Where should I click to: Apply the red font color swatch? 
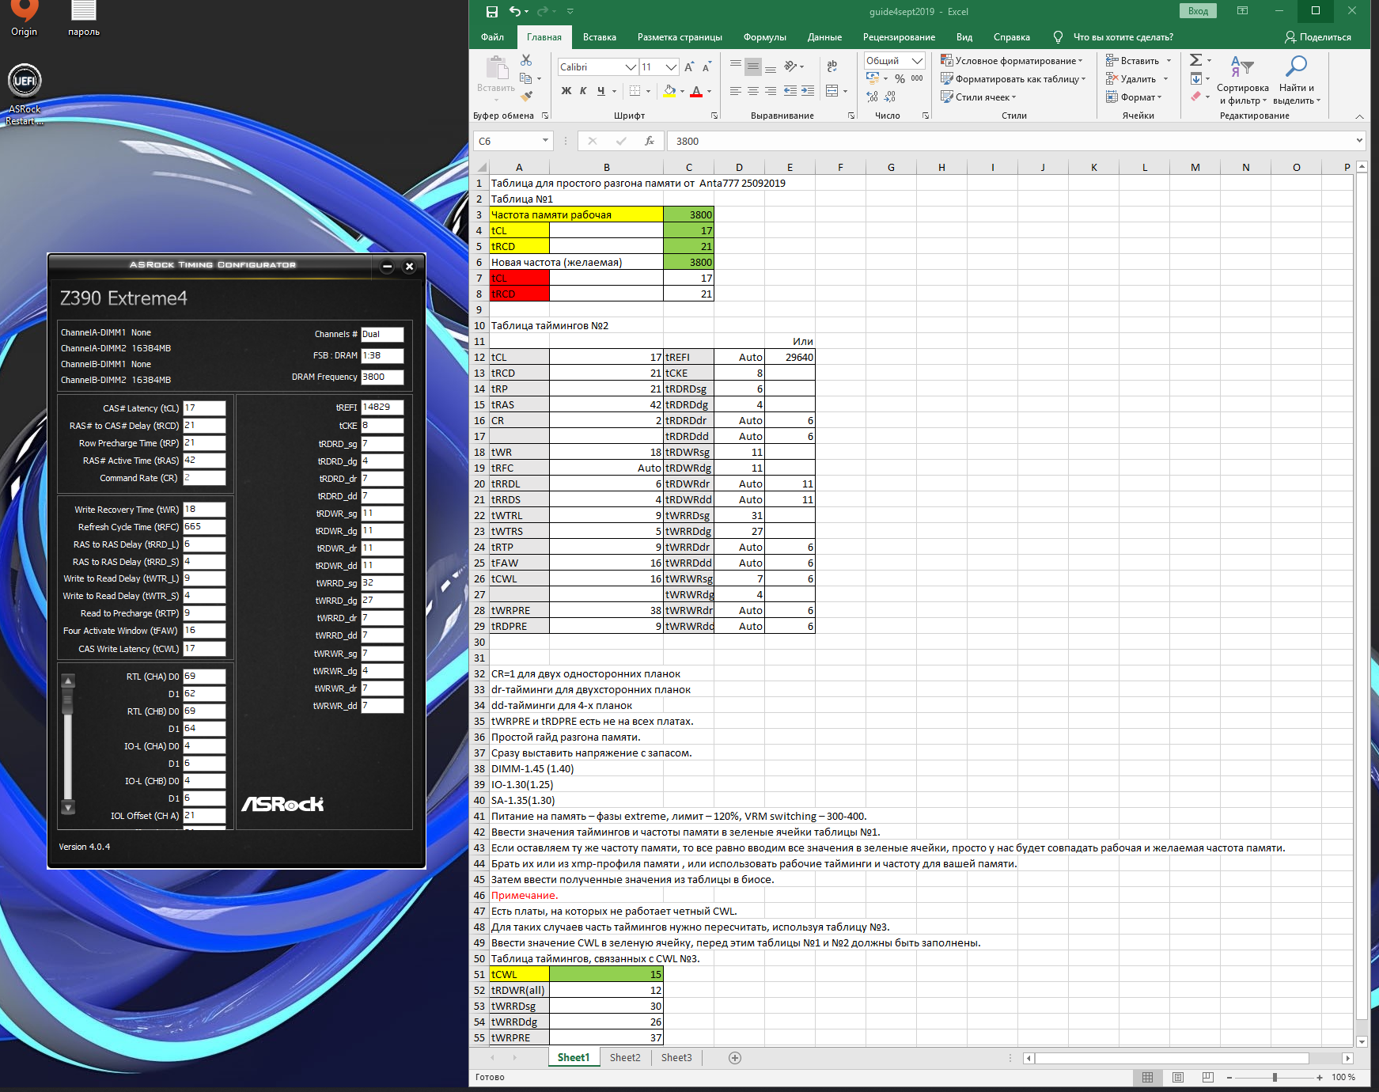(x=696, y=91)
